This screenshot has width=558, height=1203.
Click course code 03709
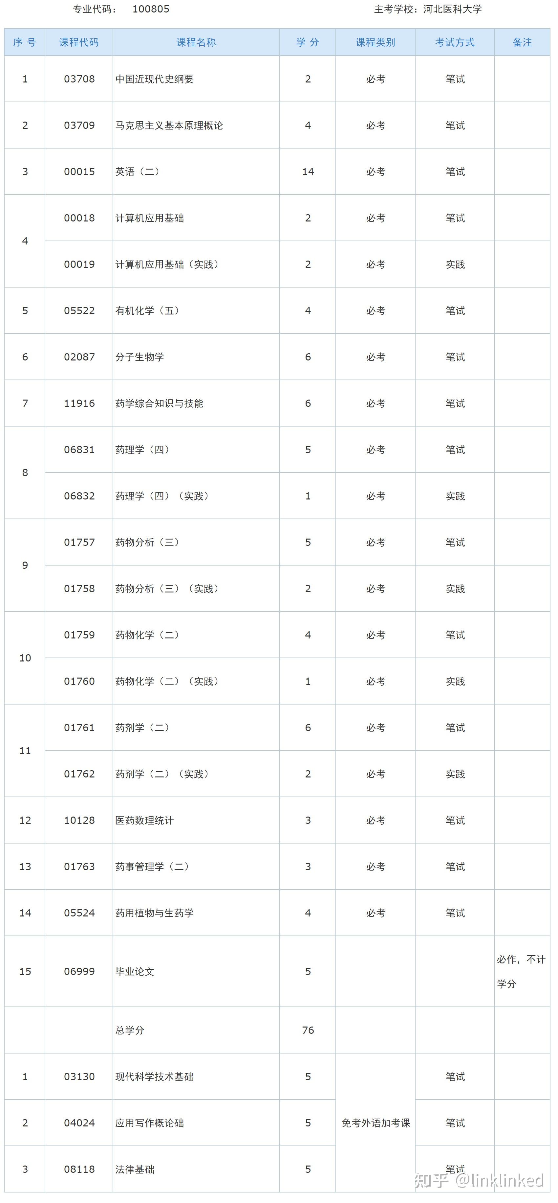click(79, 126)
